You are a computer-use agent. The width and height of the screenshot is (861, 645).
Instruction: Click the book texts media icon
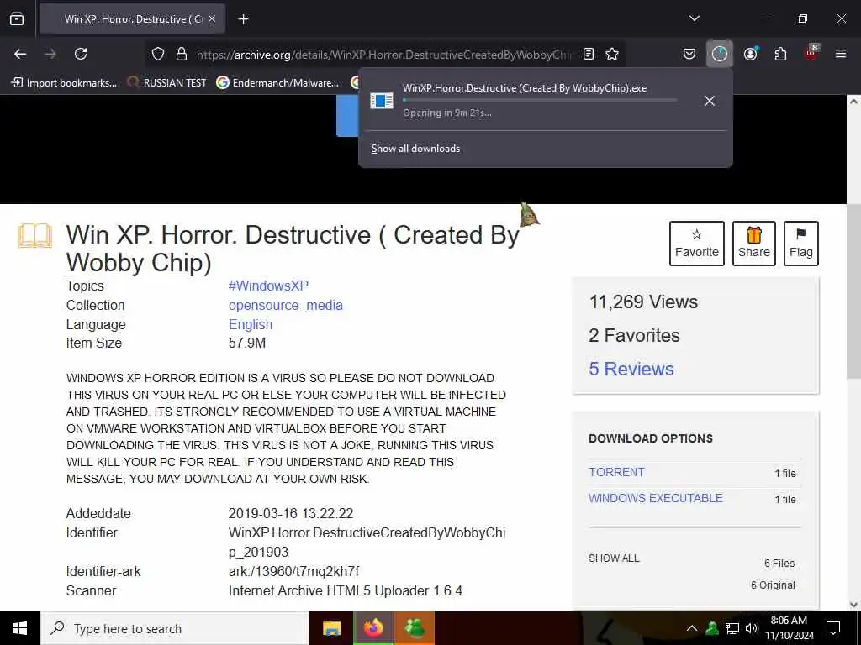(35, 236)
